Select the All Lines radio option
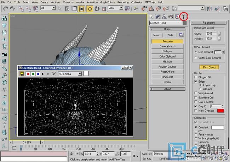 click(201, 89)
